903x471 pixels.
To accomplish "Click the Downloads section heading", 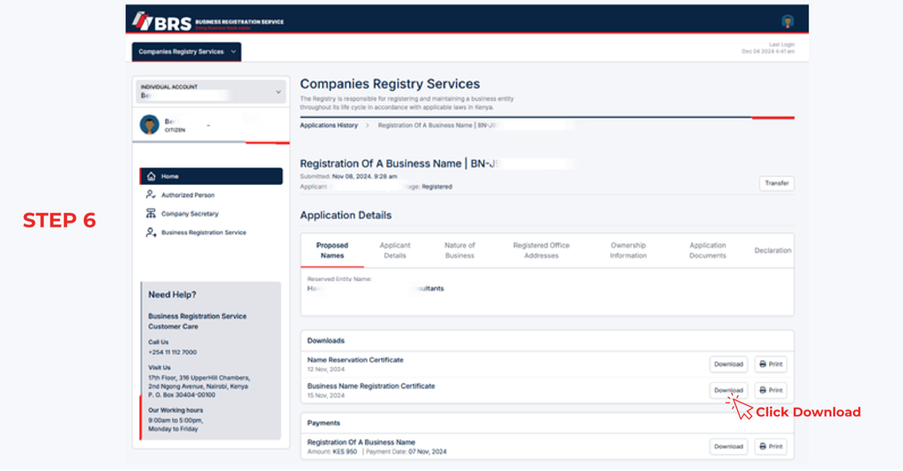I will pos(326,341).
